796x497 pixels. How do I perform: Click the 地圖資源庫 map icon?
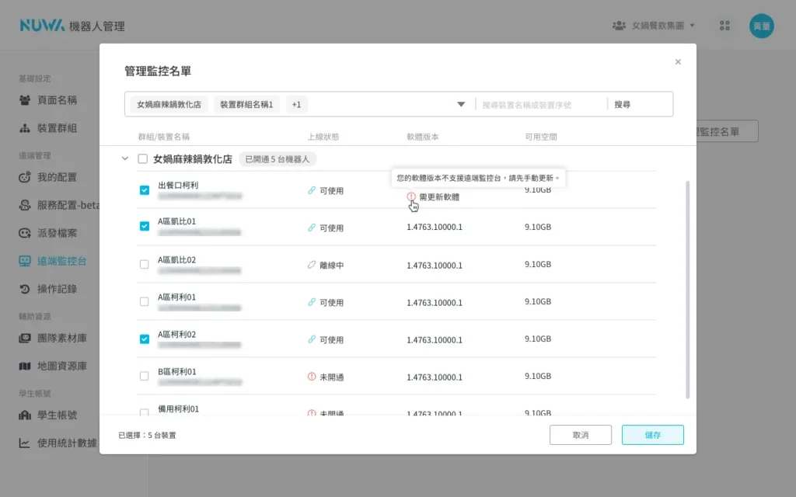[x=24, y=366]
